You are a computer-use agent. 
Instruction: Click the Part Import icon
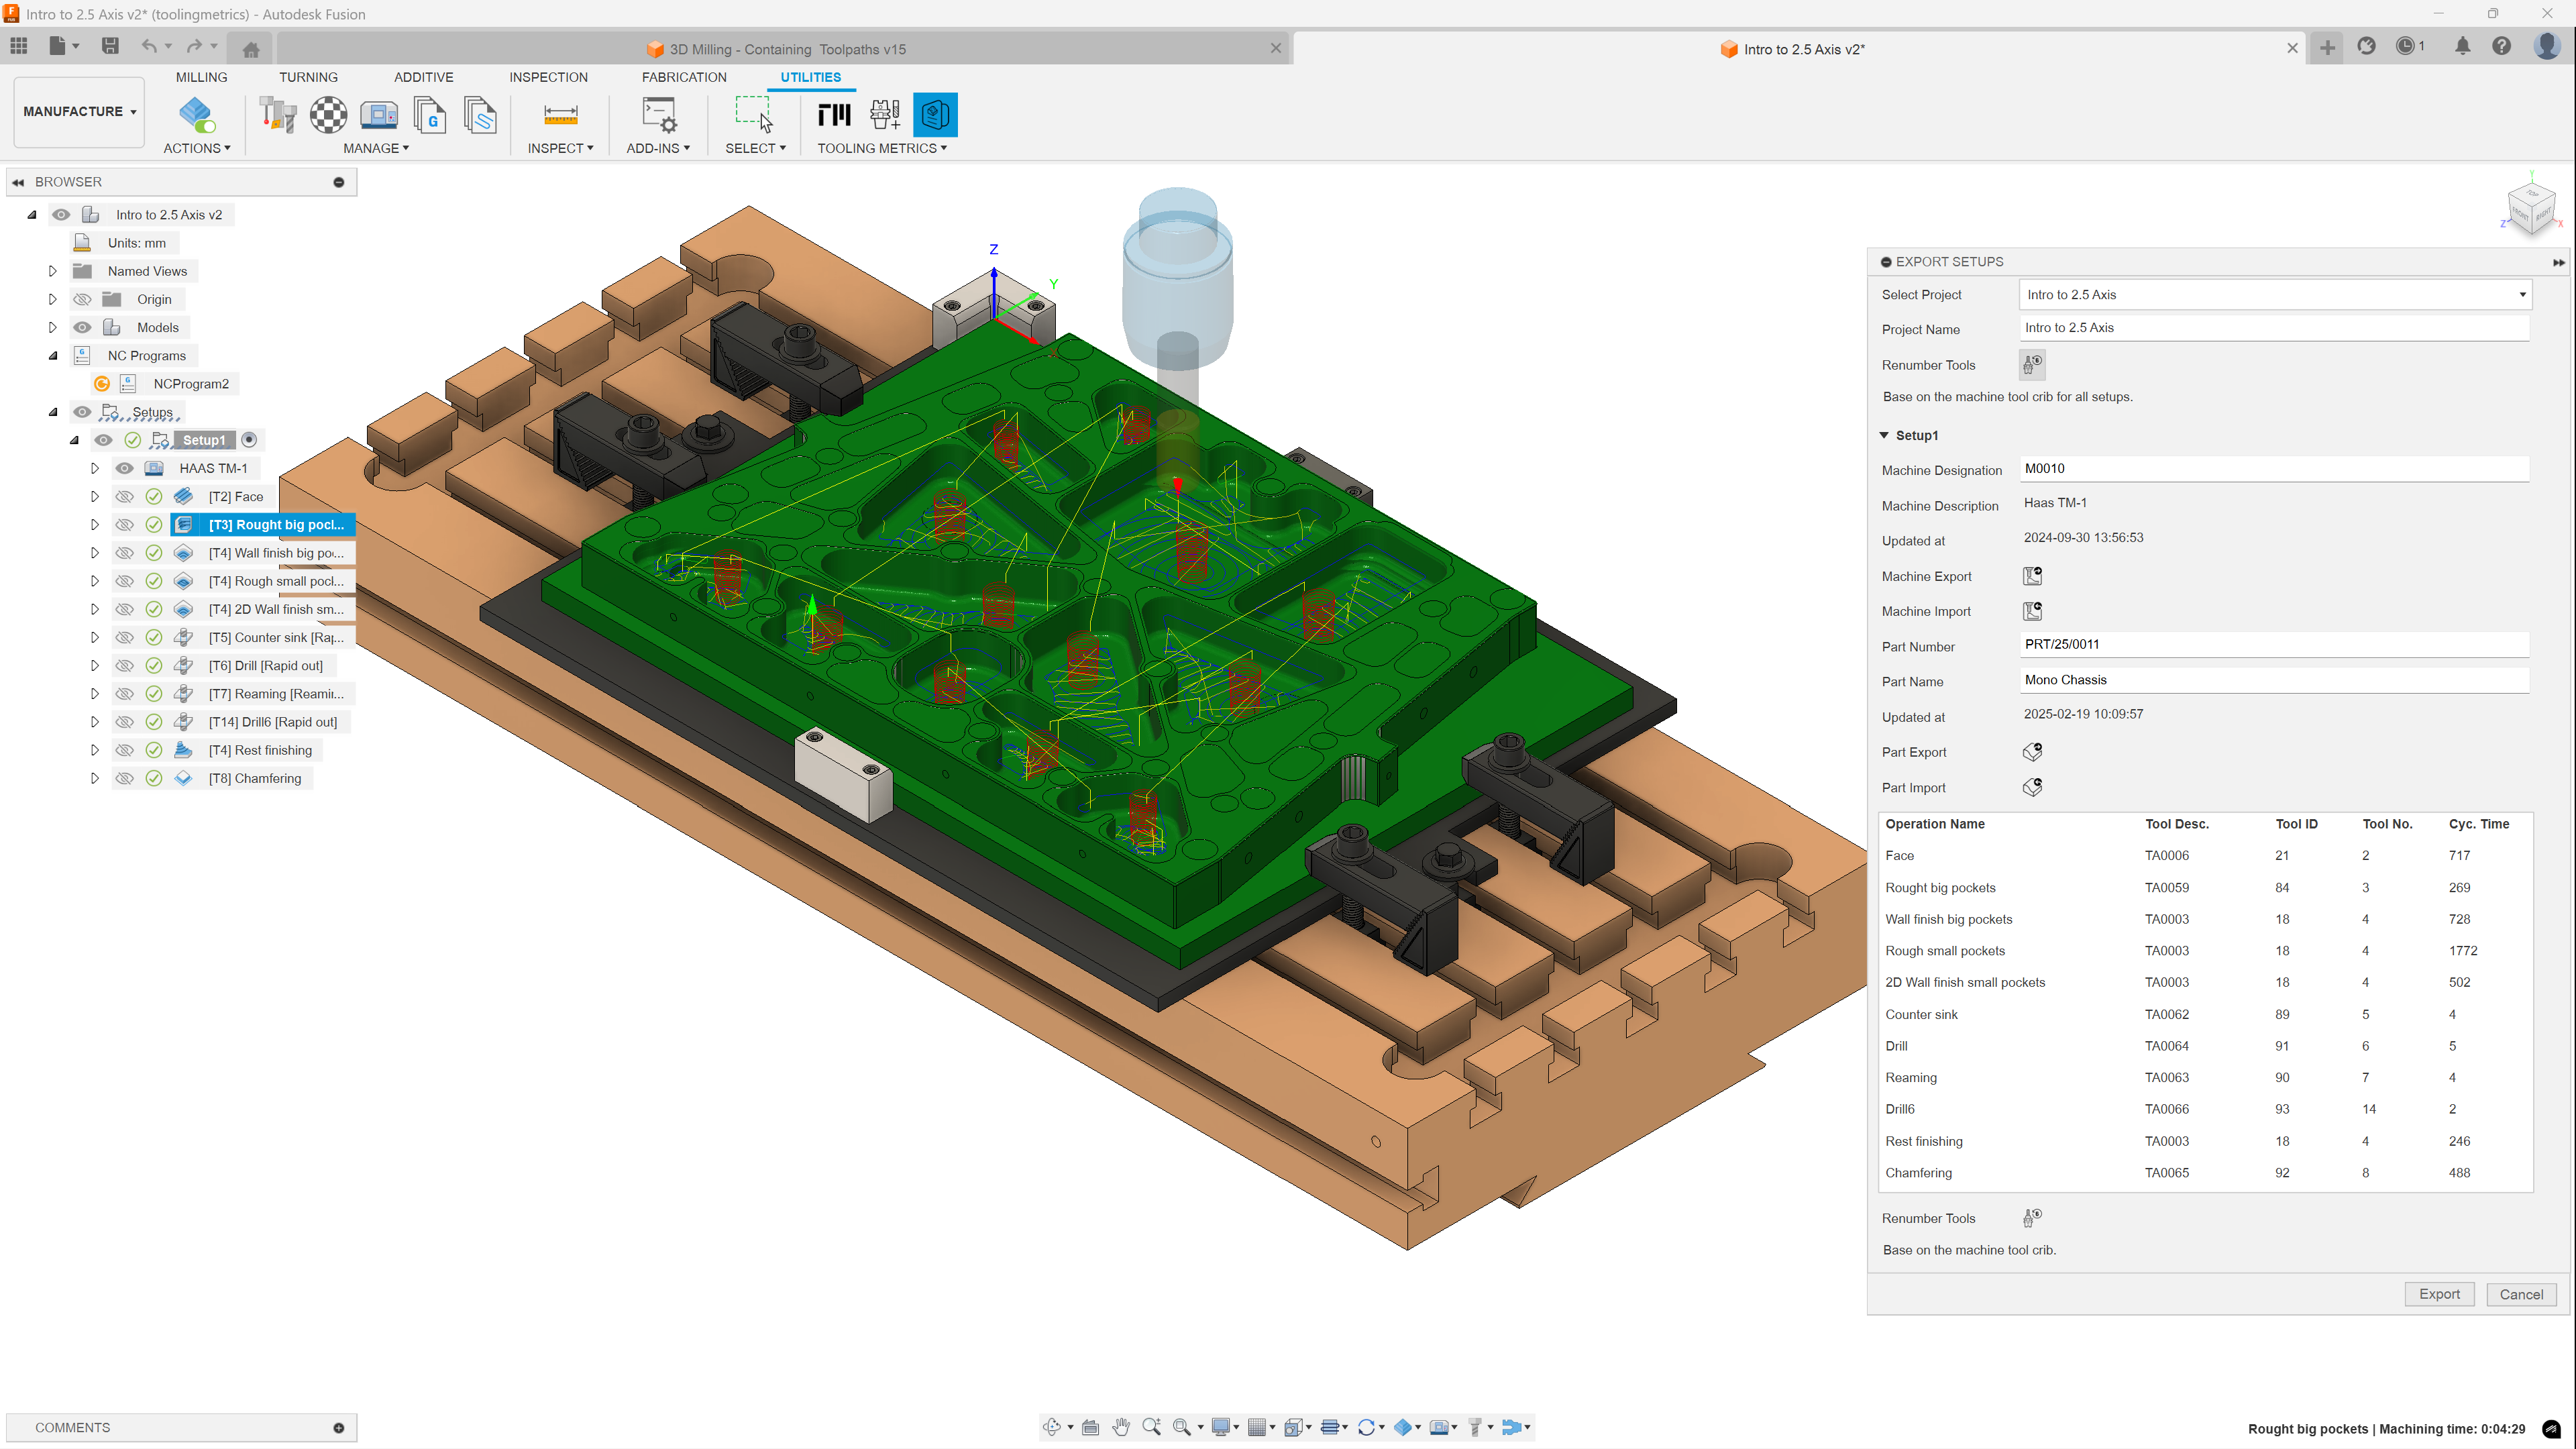(x=2032, y=787)
